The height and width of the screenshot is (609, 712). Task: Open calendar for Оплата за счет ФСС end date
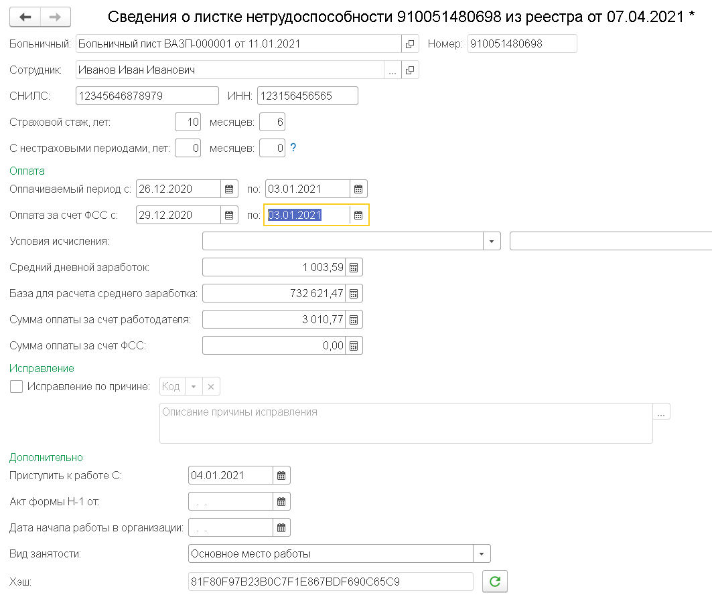358,215
